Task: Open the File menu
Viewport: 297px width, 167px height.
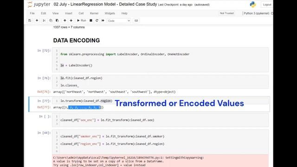Action: coord(32,13)
